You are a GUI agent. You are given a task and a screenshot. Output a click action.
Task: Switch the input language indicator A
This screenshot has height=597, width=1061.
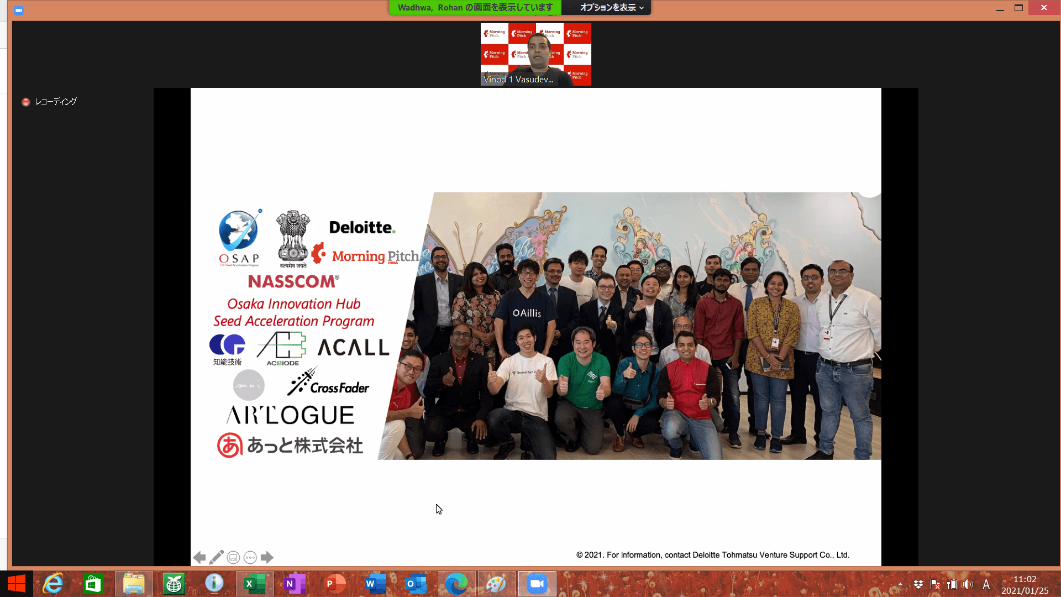[x=986, y=584]
